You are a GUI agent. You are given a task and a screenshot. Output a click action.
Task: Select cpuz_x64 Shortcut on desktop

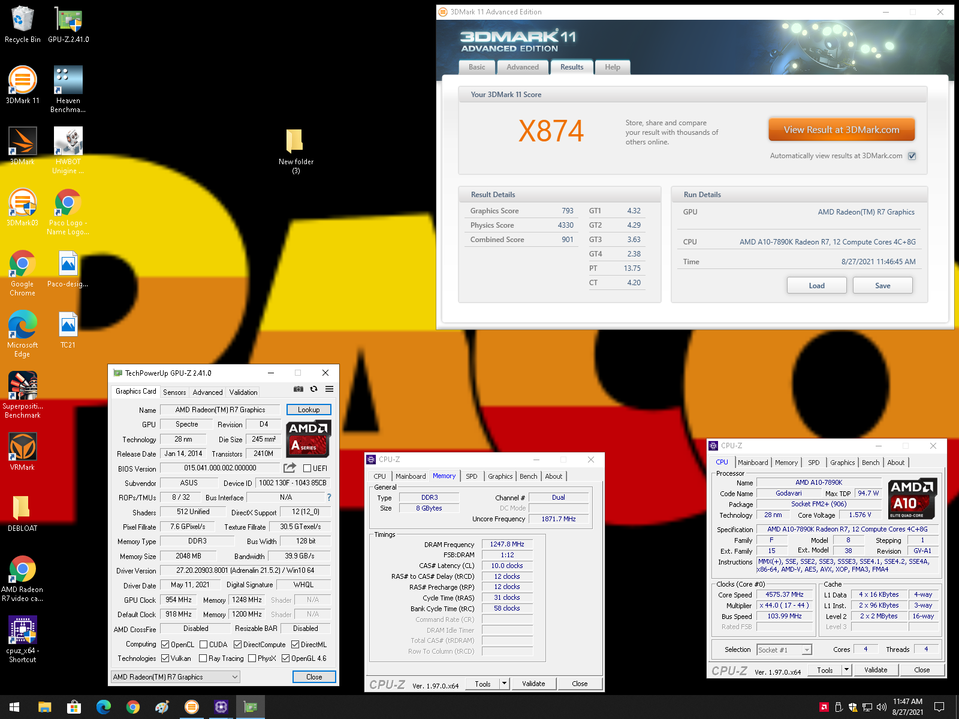(22, 640)
